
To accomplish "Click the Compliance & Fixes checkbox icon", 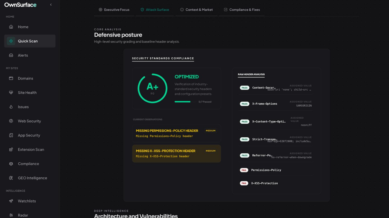I will 226,10.
